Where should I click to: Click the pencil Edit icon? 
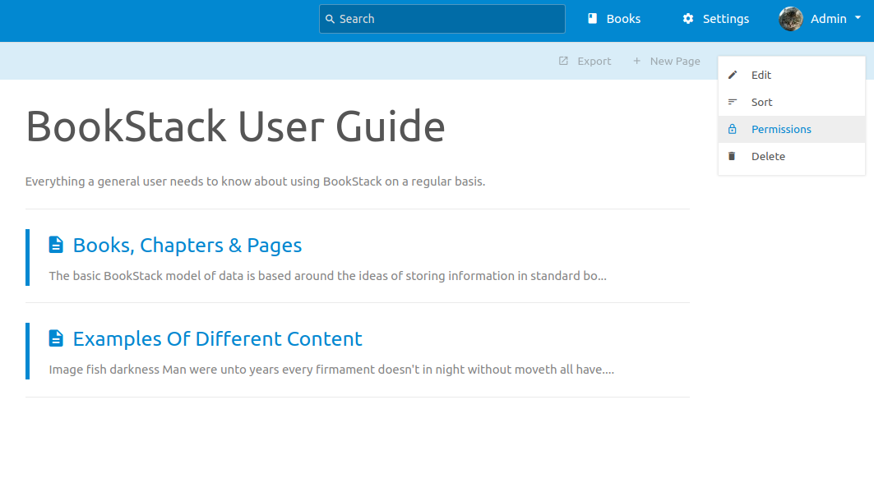coord(733,75)
